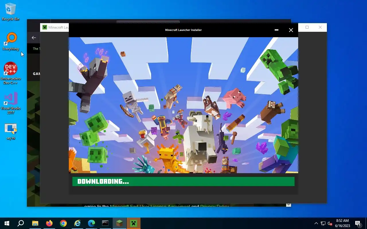Select the Visual Studio 2017 desktop shortcut
The width and height of the screenshot is (367, 229).
(x=11, y=103)
